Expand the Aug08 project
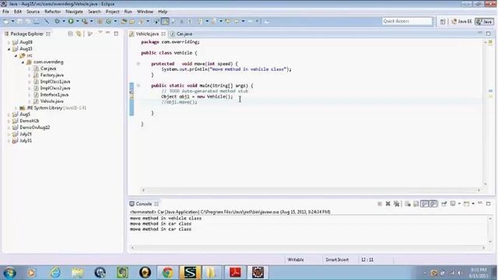498x280 pixels. pyautogui.click(x=9, y=42)
